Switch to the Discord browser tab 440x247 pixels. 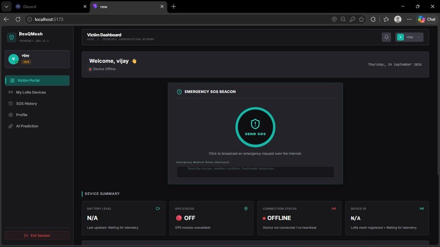click(x=51, y=7)
